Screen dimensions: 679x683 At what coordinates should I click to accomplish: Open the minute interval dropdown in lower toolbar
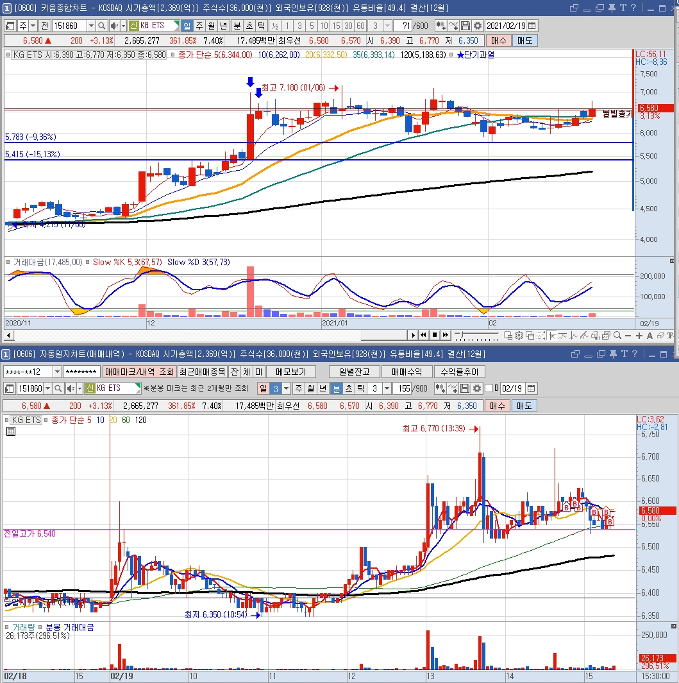click(x=387, y=388)
